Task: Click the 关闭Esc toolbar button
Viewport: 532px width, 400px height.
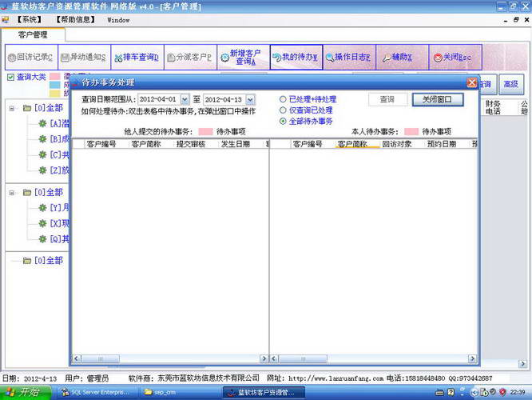Action: (455, 58)
